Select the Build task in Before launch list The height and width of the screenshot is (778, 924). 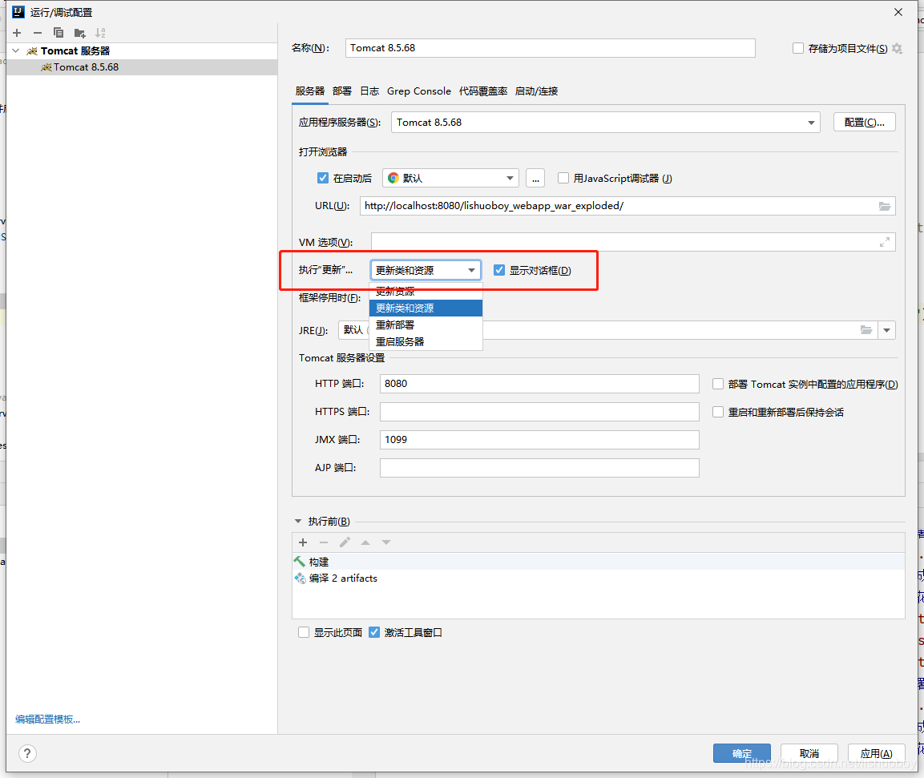(x=598, y=562)
